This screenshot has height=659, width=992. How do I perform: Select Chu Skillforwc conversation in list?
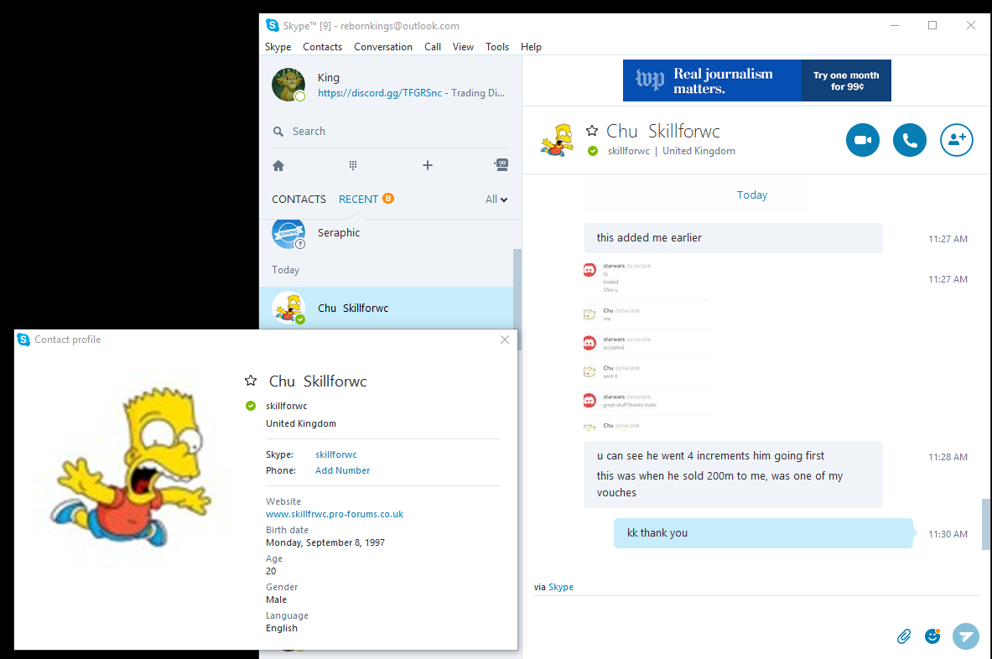386,308
